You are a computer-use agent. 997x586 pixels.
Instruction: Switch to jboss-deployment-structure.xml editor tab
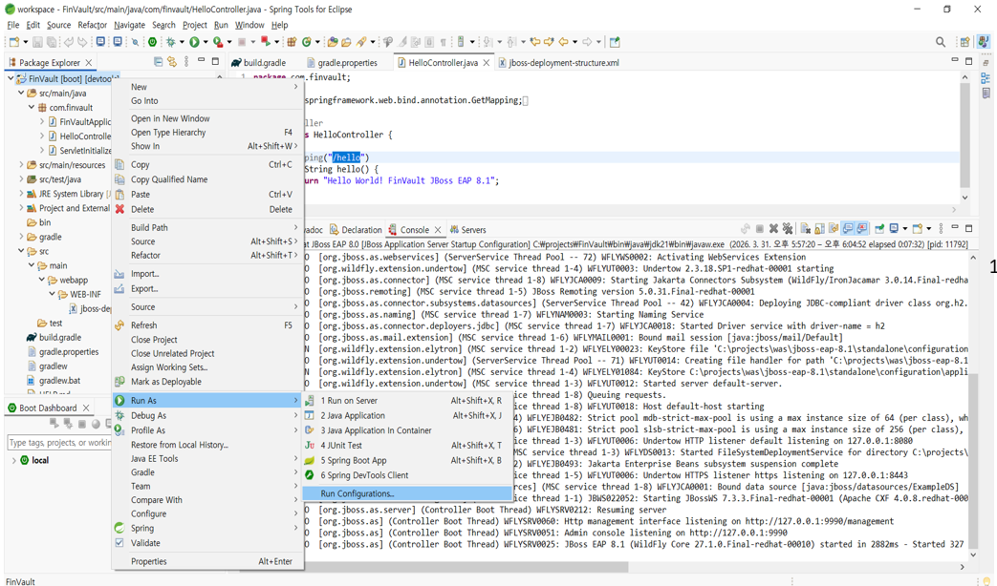point(558,62)
